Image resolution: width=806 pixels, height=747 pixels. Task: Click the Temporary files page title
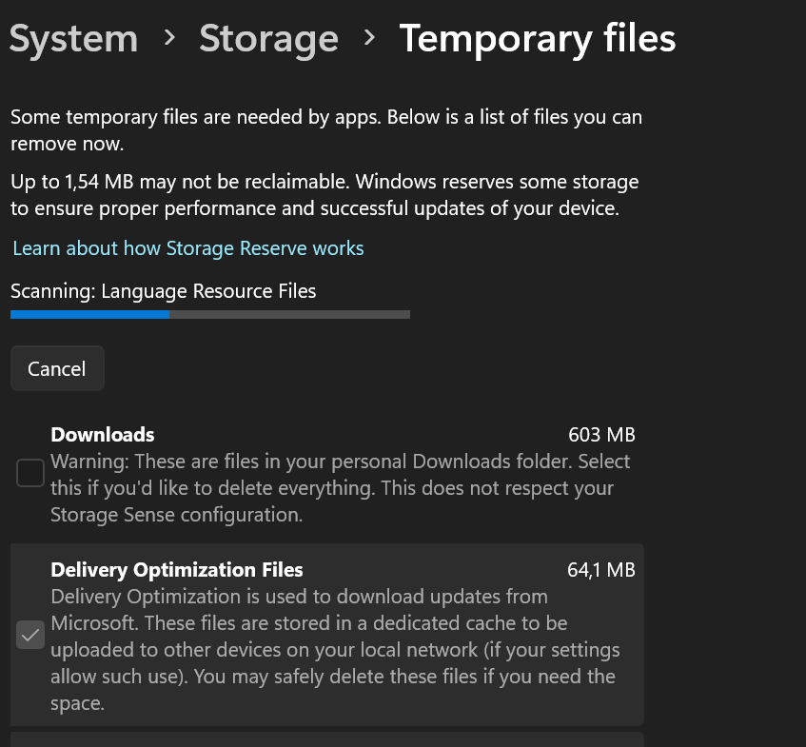point(538,39)
